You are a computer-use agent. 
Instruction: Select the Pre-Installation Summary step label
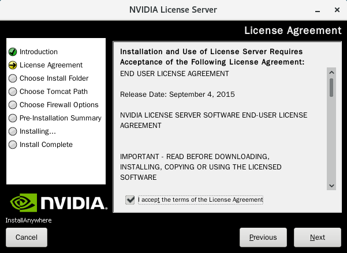61,118
